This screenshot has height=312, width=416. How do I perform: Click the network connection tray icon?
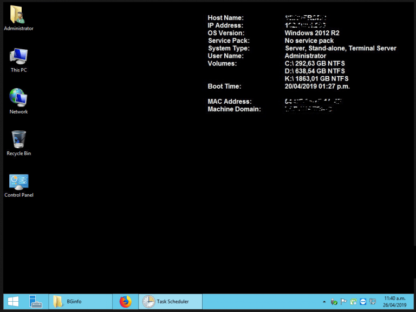point(372,302)
